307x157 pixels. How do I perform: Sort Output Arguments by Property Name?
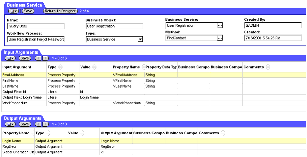(33, 133)
